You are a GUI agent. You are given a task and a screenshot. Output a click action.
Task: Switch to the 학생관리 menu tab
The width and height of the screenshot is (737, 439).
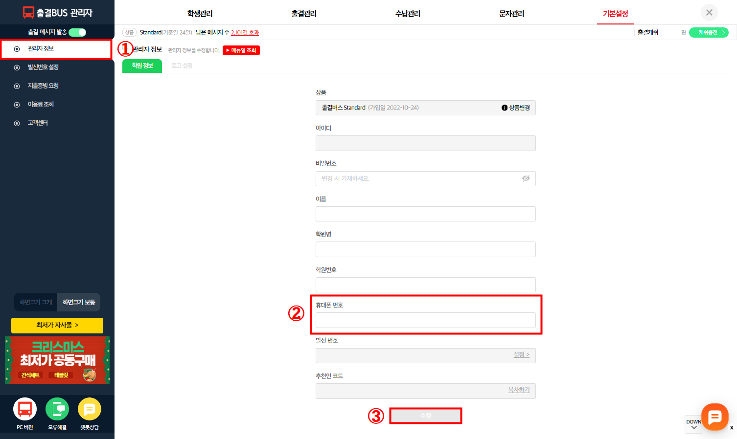pyautogui.click(x=200, y=14)
